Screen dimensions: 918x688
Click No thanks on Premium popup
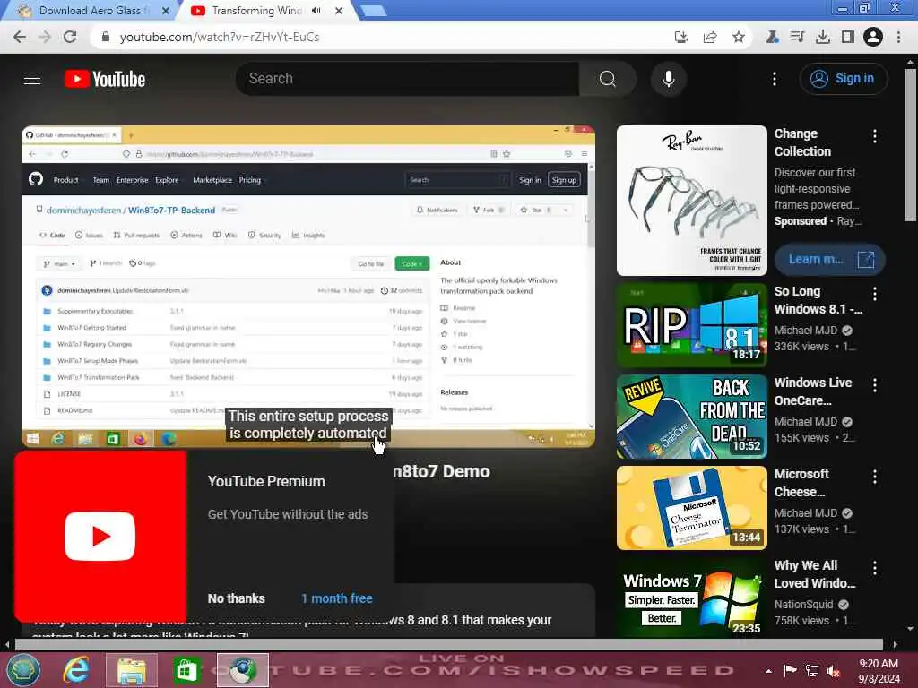(236, 598)
